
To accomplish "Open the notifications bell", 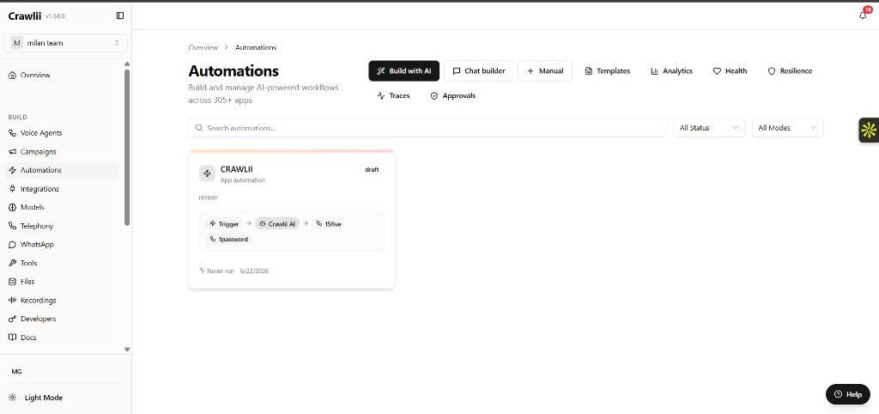I will coord(863,15).
